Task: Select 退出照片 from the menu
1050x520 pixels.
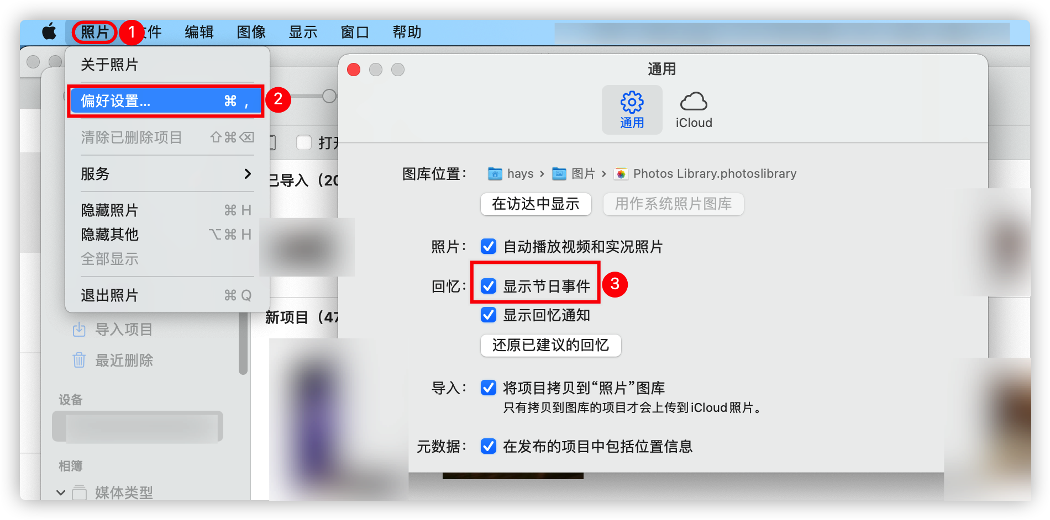Action: coord(165,295)
